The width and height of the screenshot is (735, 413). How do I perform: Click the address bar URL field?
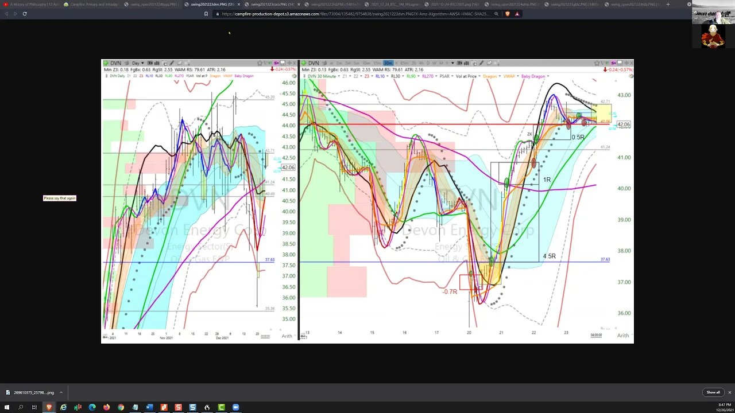(x=355, y=14)
